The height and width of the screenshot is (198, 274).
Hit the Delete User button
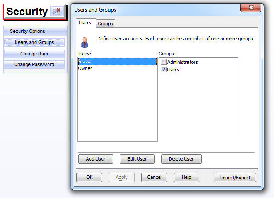pyautogui.click(x=181, y=159)
